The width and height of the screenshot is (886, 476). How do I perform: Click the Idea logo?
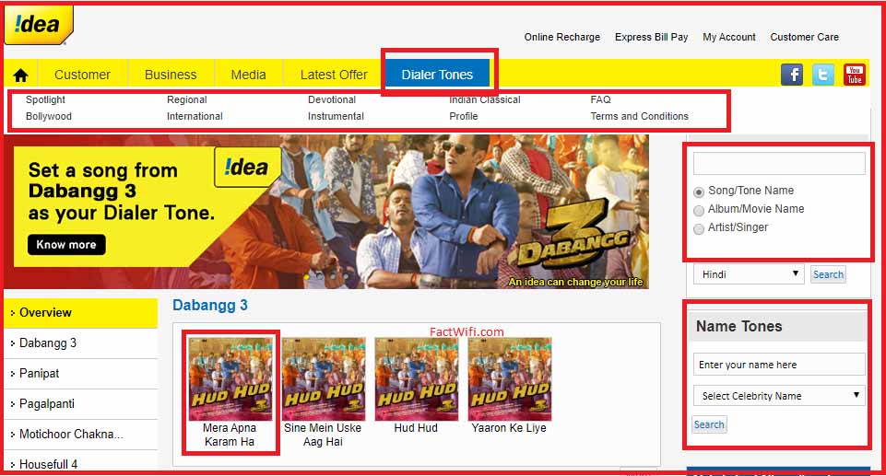click(39, 25)
